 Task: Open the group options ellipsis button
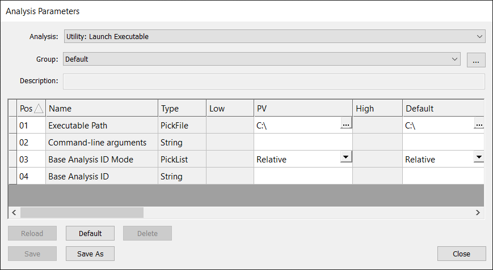pyautogui.click(x=476, y=59)
